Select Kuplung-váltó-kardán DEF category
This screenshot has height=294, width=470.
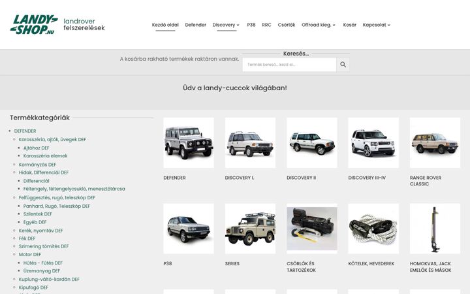49,280
